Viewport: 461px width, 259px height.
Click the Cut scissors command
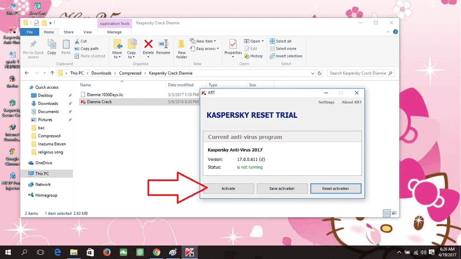pyautogui.click(x=81, y=41)
